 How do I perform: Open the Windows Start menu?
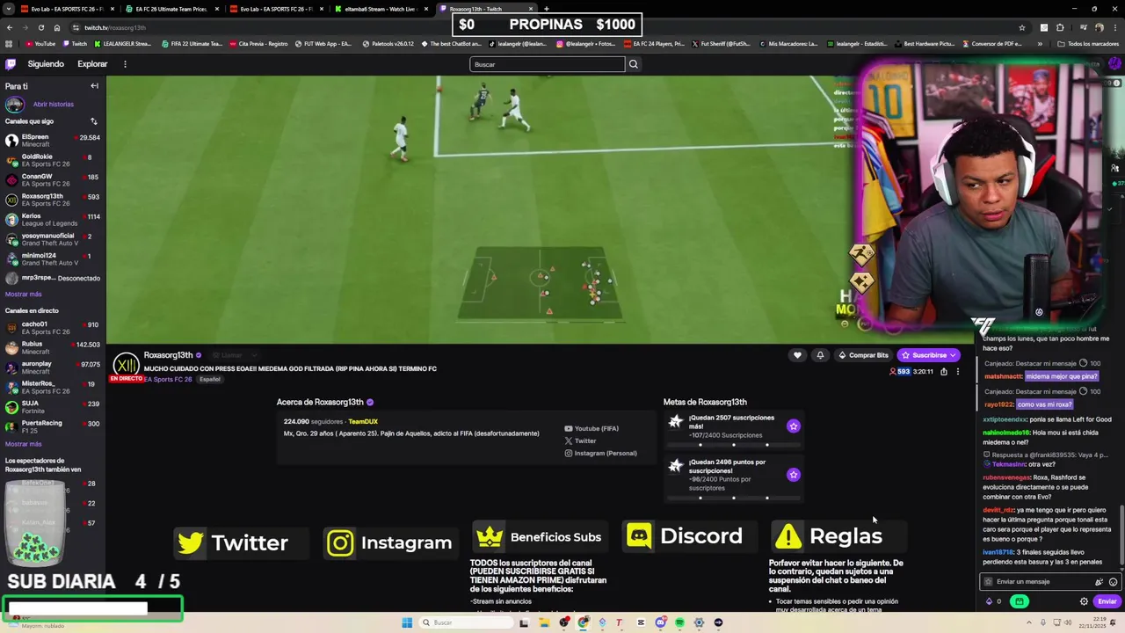pos(407,622)
